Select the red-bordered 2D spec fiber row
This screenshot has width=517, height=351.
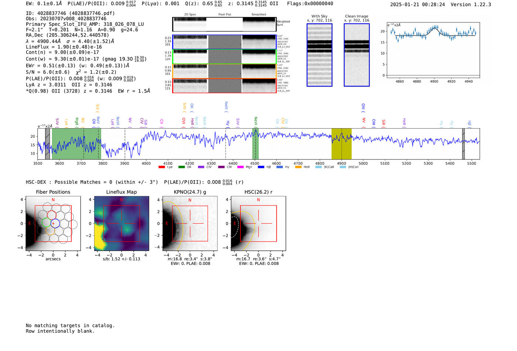tap(225, 86)
